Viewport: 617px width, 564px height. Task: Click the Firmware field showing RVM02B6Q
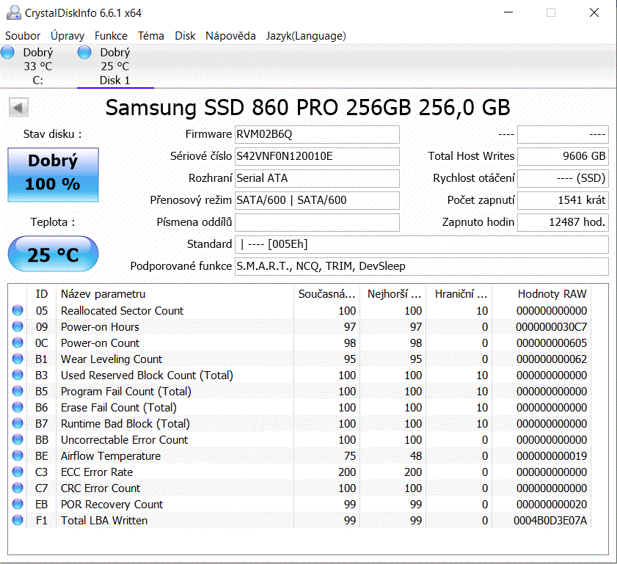pos(317,134)
